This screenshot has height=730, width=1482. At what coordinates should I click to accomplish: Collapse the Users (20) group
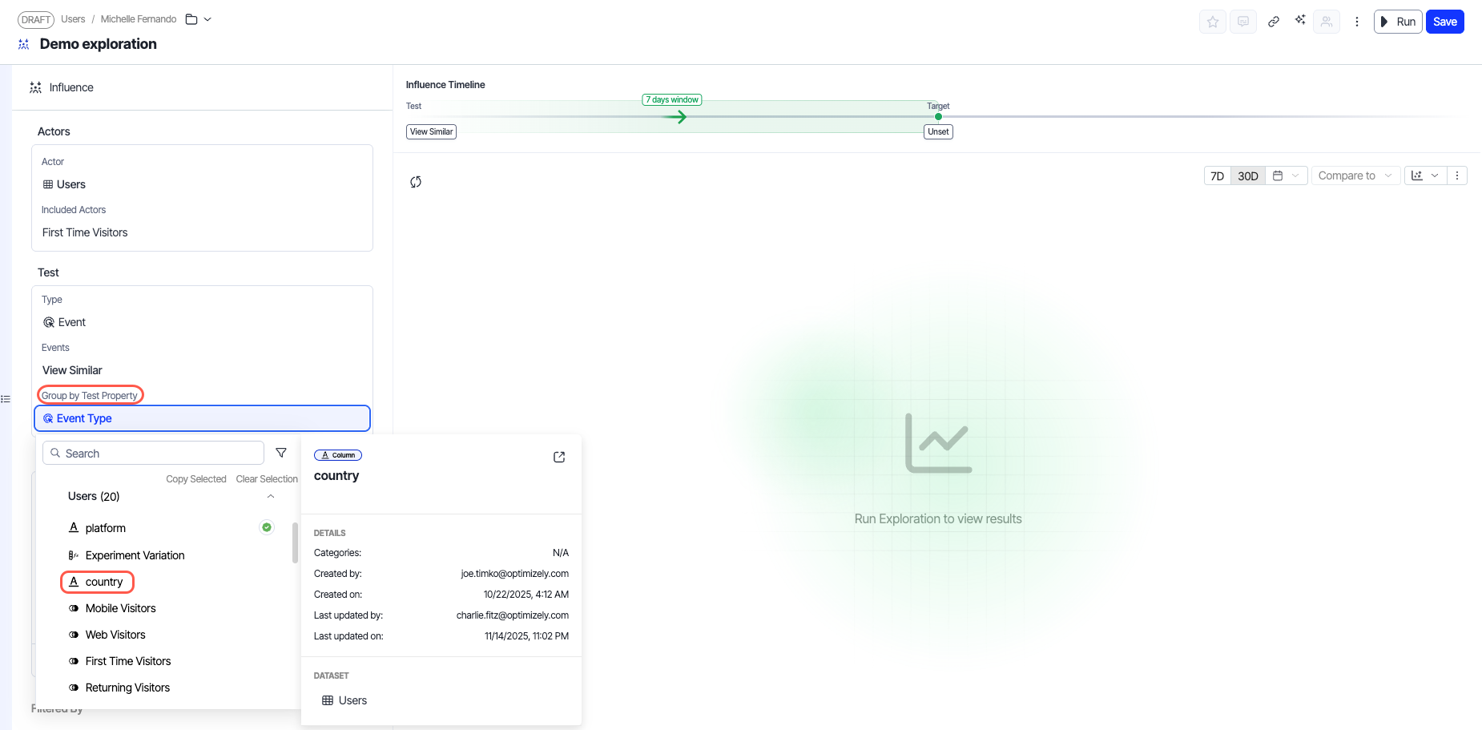[x=271, y=497]
